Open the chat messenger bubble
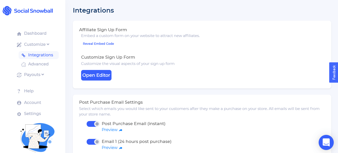The image size is (338, 153). pyautogui.click(x=326, y=142)
